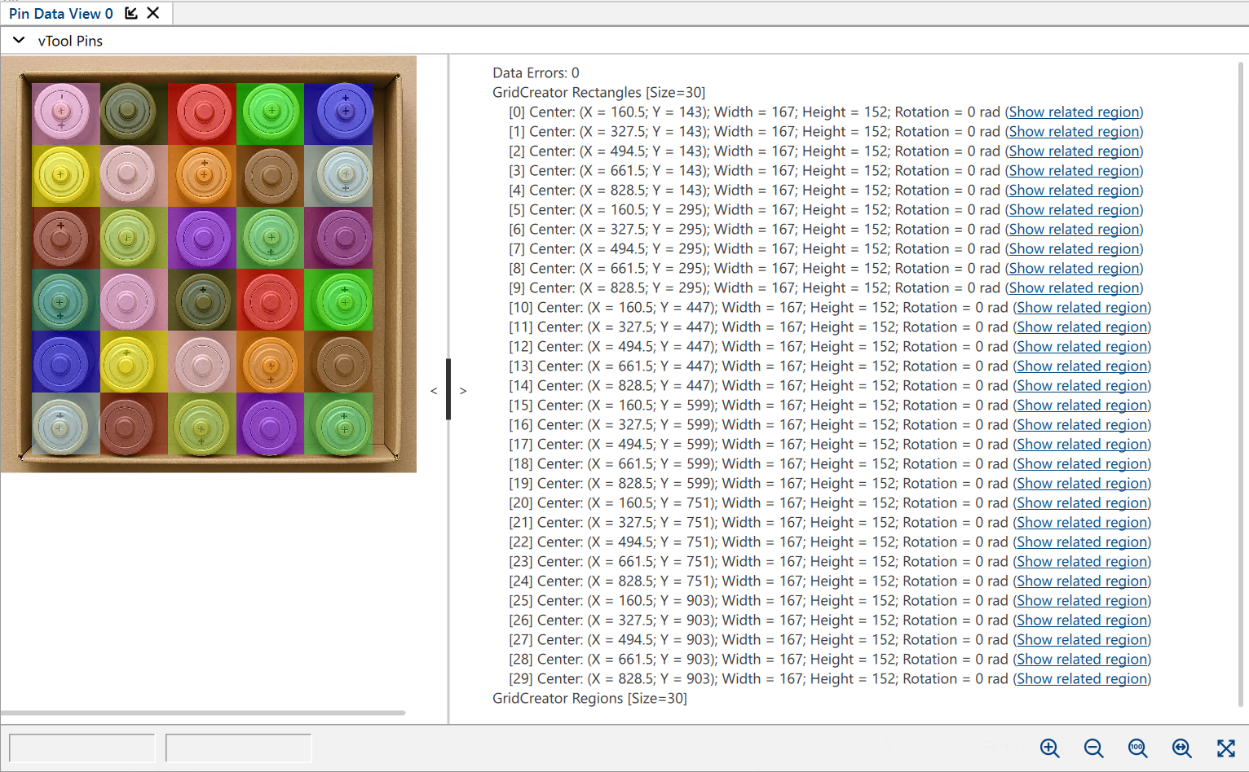Close the Pin Data View 0 tab
This screenshot has height=772, width=1249.
pos(153,13)
